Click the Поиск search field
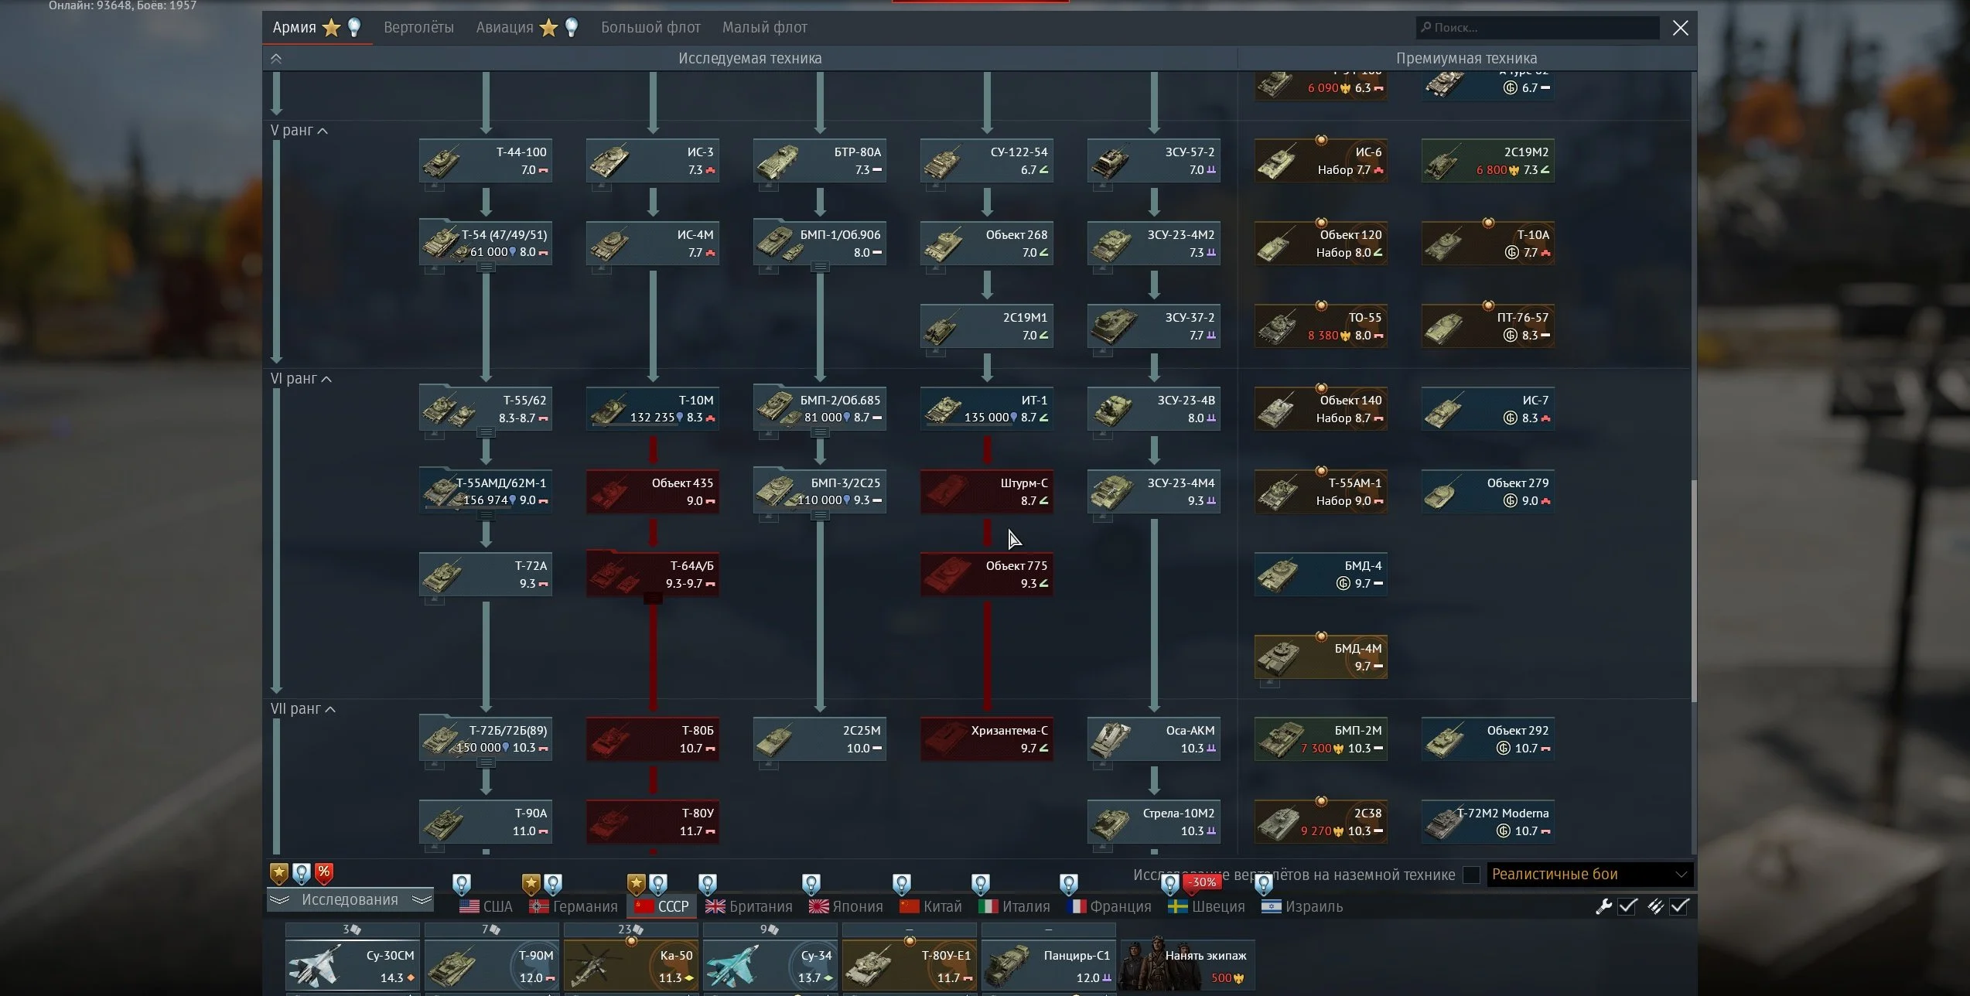The height and width of the screenshot is (996, 1970). 1539,28
